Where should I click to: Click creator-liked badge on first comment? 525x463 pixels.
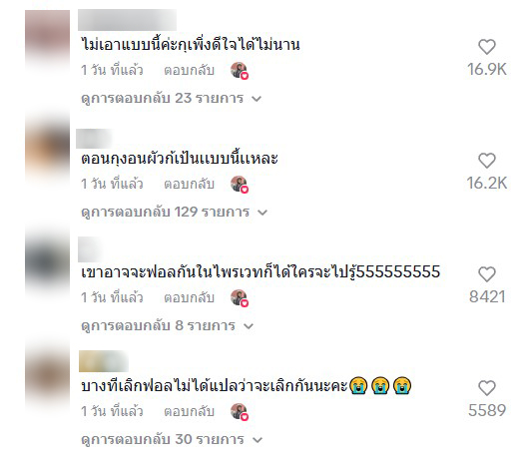240,71
